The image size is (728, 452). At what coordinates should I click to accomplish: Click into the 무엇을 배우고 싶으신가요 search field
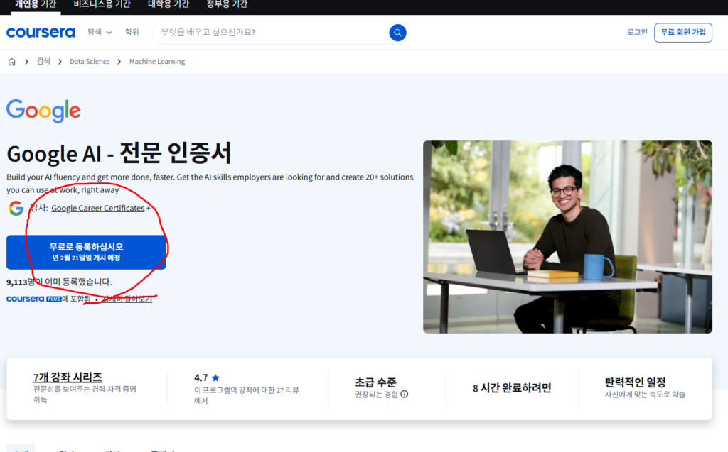click(x=270, y=33)
